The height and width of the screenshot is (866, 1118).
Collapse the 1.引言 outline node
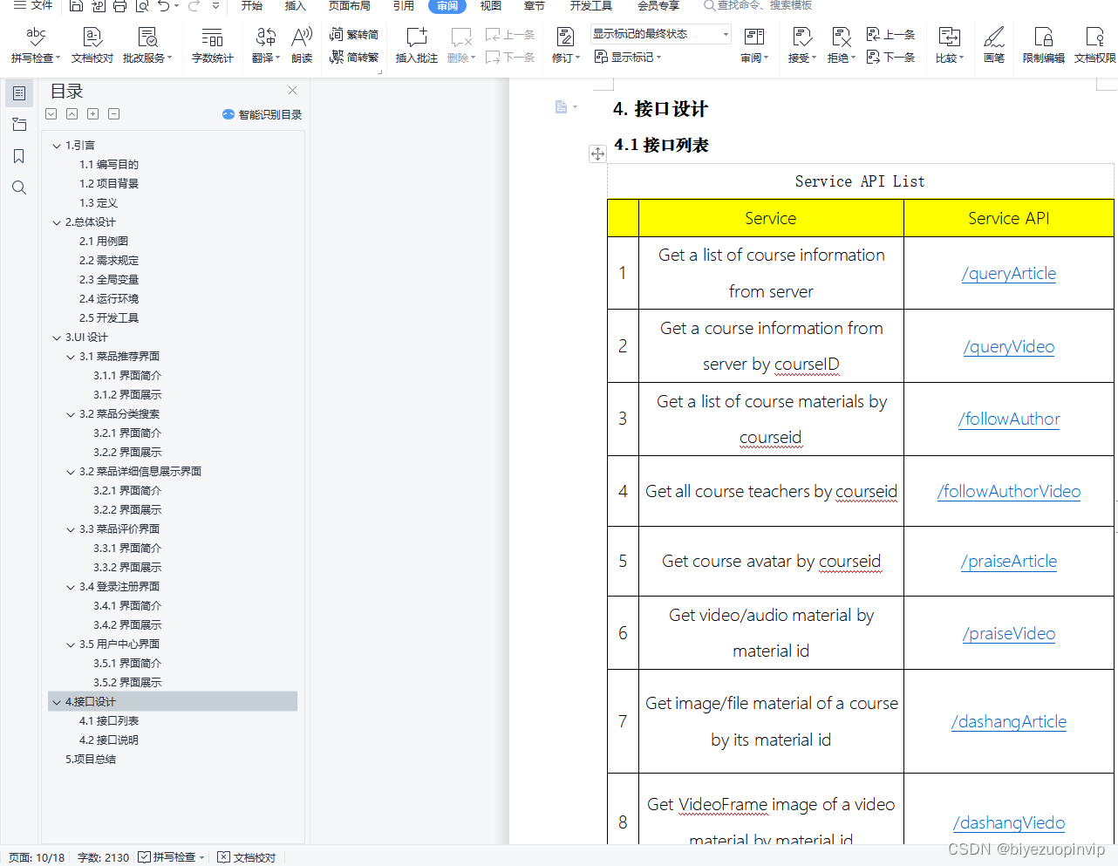point(57,146)
